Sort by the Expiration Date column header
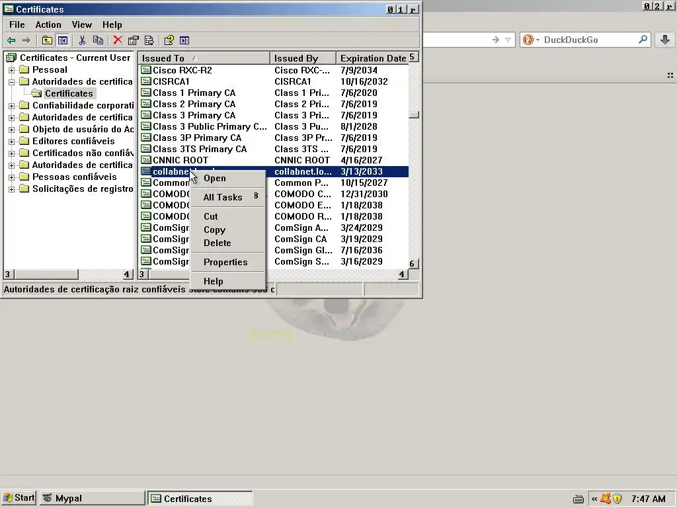This screenshot has height=508, width=677. point(372,58)
